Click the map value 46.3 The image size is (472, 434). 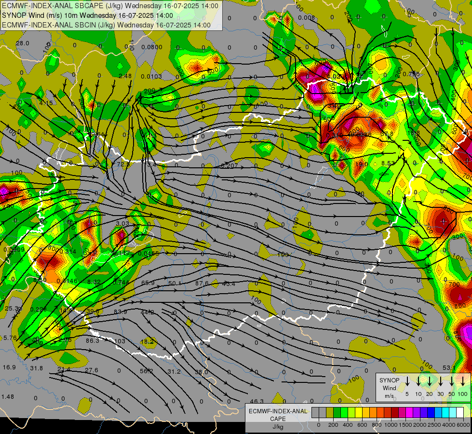[x=257, y=401]
